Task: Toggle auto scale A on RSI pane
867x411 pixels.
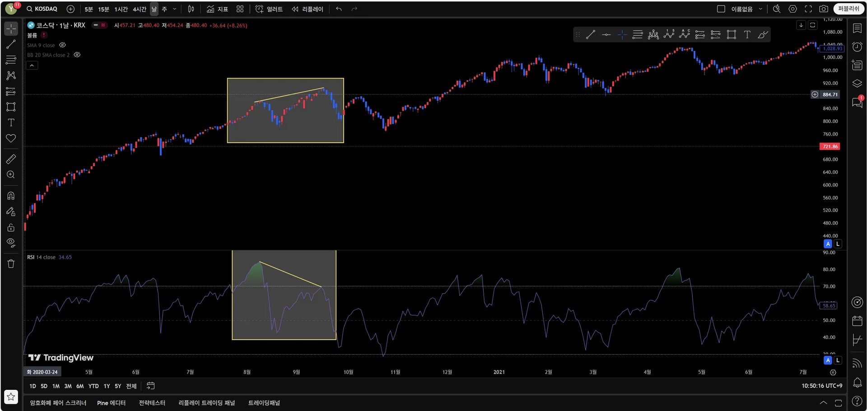Action: (828, 360)
